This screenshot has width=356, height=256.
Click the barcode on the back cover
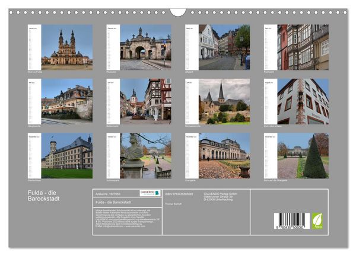pos(291,221)
